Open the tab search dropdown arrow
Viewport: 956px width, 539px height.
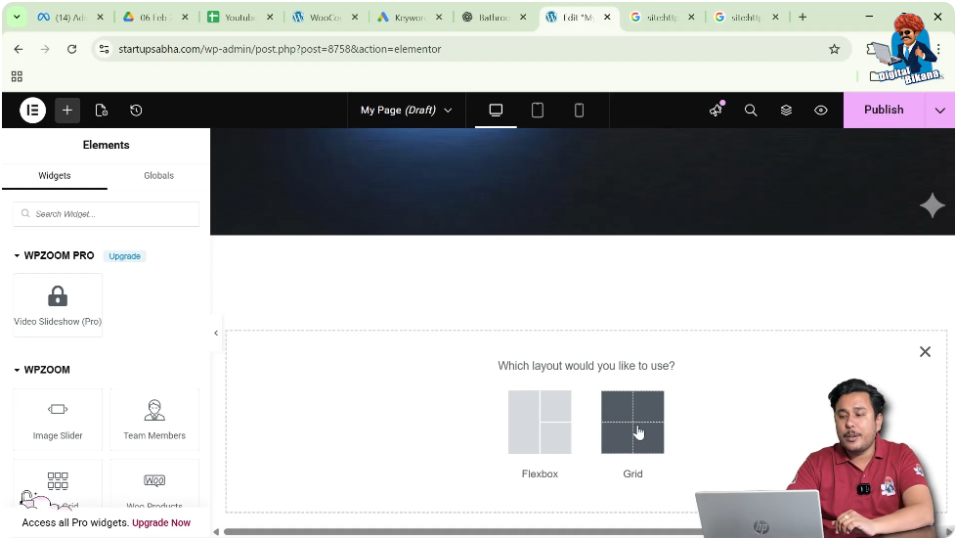17,17
